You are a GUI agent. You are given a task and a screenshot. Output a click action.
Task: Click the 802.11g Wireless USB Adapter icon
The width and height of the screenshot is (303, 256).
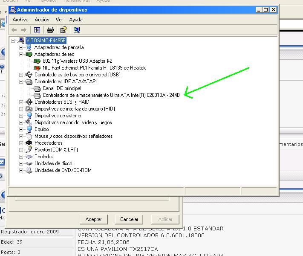point(37,61)
